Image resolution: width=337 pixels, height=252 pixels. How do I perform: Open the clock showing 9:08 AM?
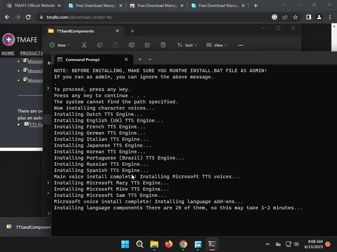[314, 244]
